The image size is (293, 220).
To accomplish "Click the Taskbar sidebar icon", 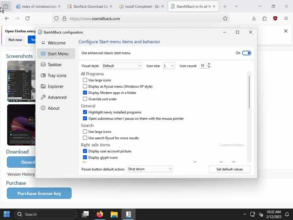I will (x=43, y=64).
